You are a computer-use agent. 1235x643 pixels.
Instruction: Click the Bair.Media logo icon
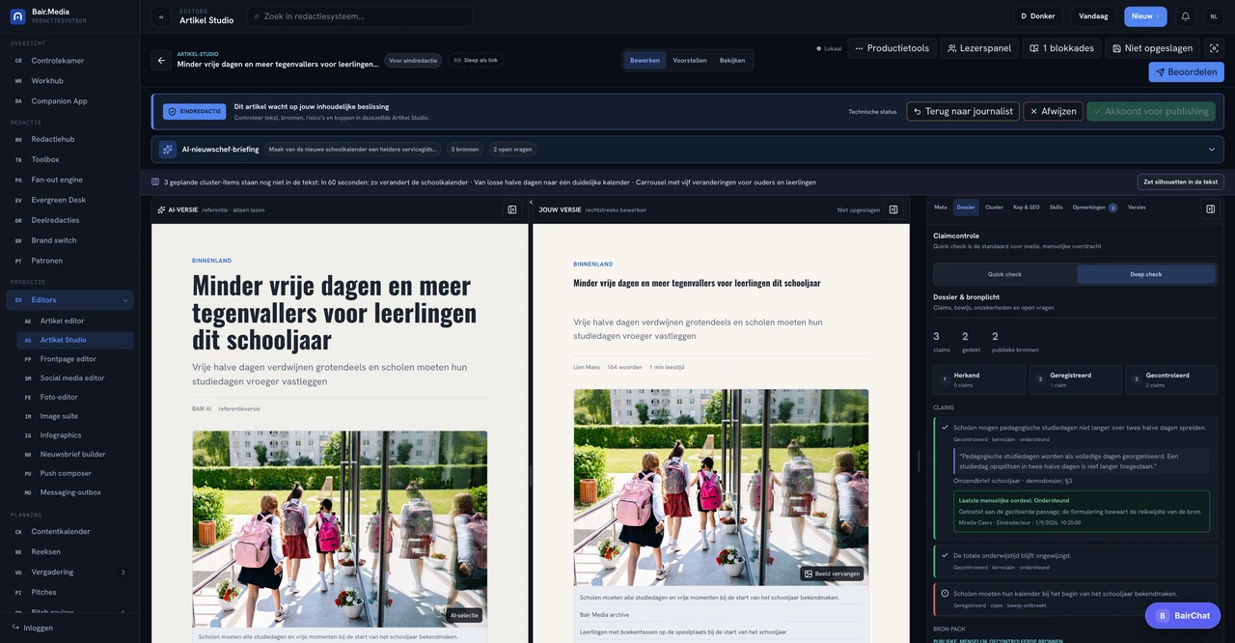pos(17,15)
